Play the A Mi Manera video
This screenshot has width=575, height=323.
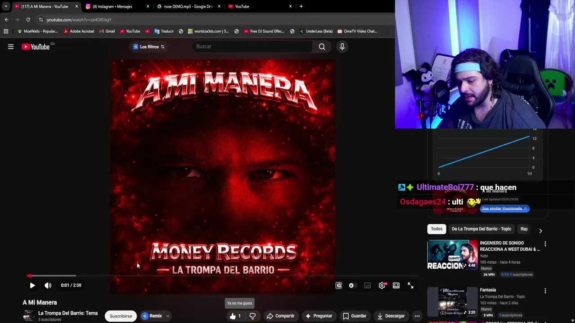point(32,285)
